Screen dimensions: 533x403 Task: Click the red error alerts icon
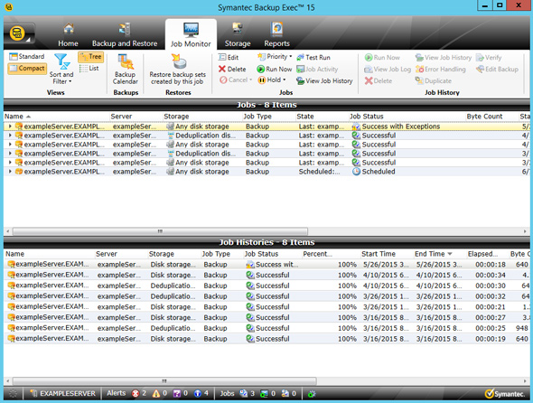[136, 393]
